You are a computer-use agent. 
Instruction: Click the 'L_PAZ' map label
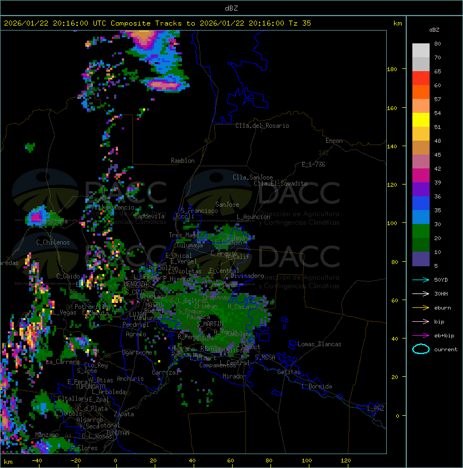tap(376, 409)
